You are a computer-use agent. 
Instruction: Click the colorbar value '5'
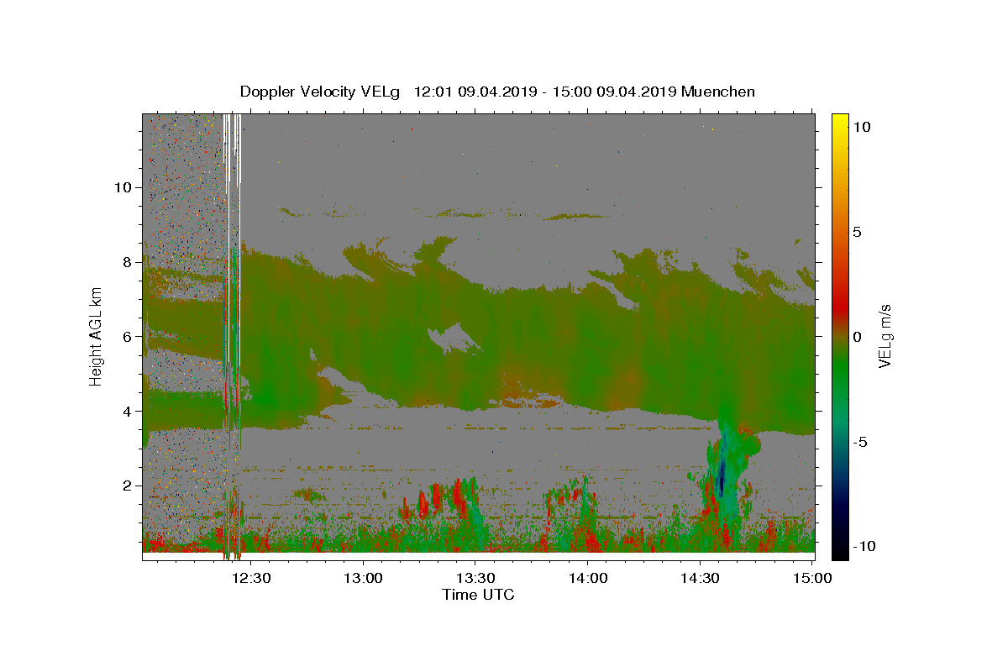pos(858,232)
